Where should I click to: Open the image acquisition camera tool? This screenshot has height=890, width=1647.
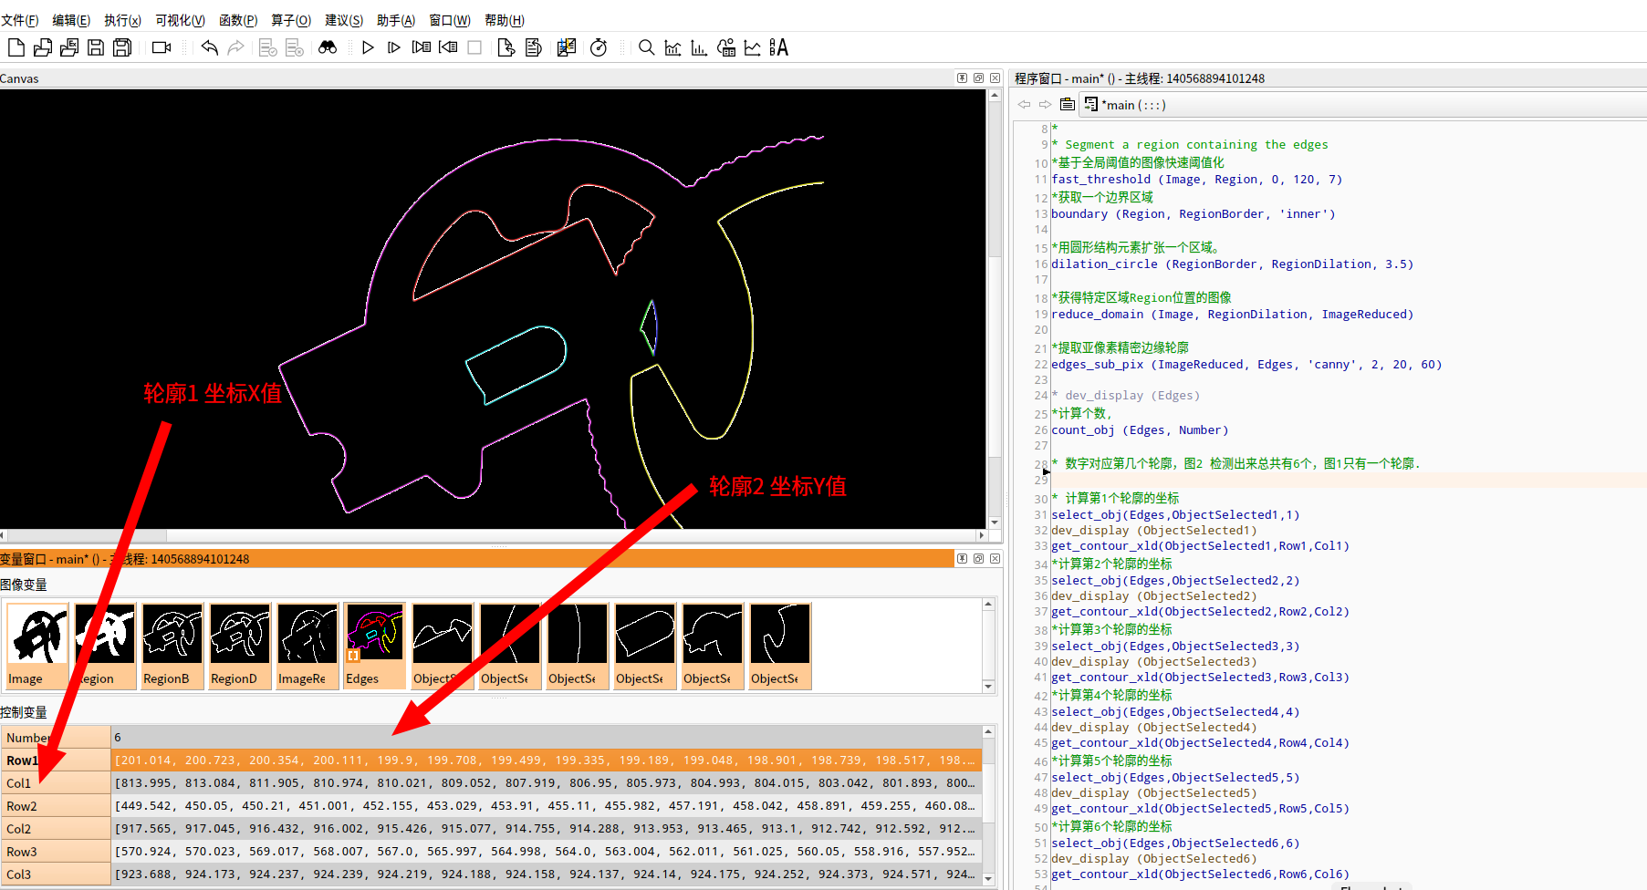(162, 47)
